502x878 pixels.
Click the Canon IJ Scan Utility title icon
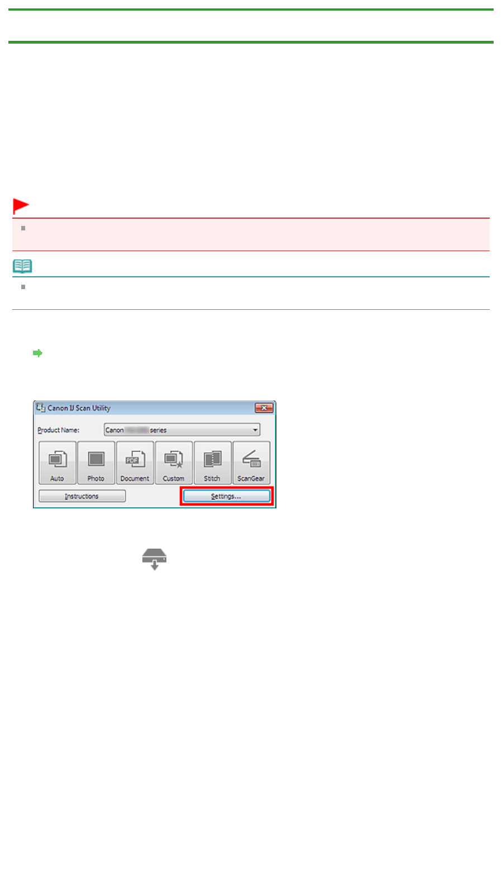pyautogui.click(x=40, y=408)
